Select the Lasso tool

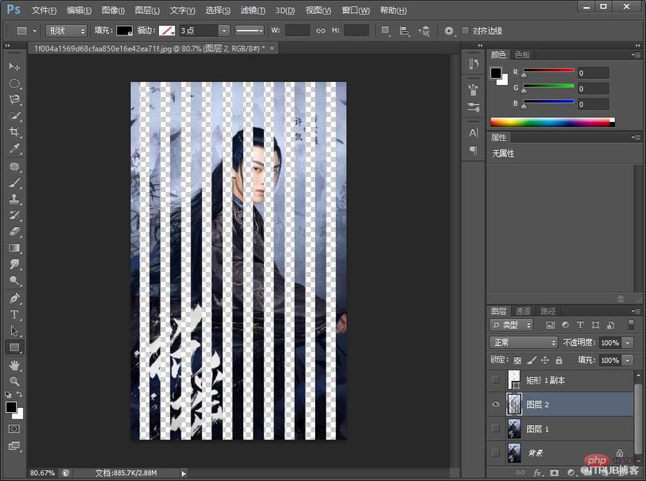[15, 99]
